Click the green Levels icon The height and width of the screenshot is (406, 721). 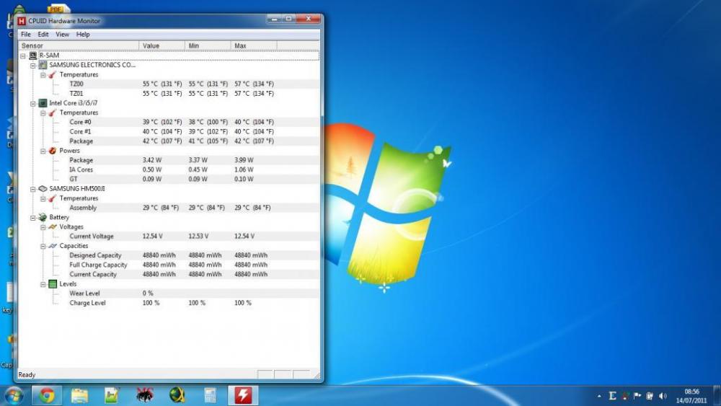click(x=52, y=284)
